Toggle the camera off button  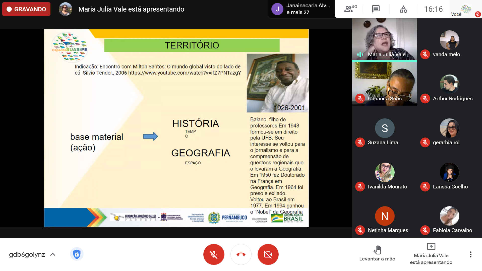tap(268, 254)
